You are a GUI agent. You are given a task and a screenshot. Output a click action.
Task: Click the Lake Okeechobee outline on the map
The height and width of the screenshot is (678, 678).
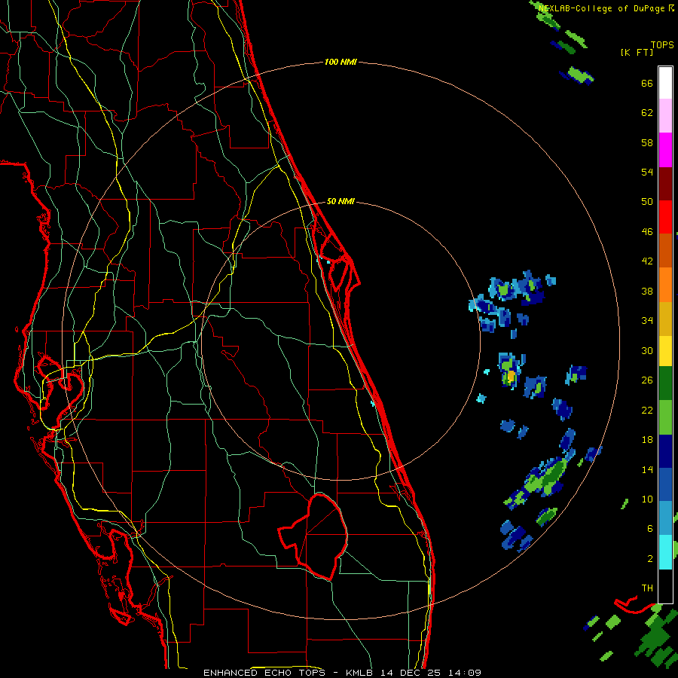coord(314,536)
